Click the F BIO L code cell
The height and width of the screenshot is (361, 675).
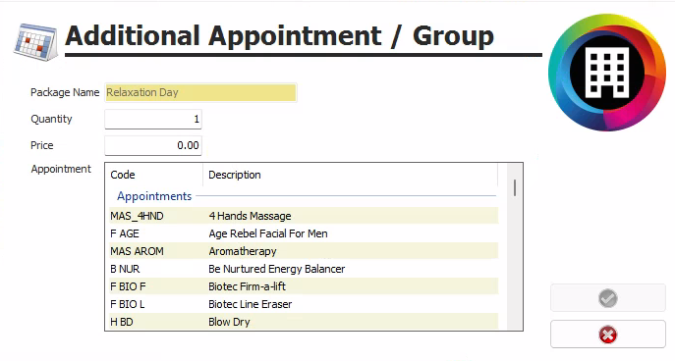coord(128,304)
